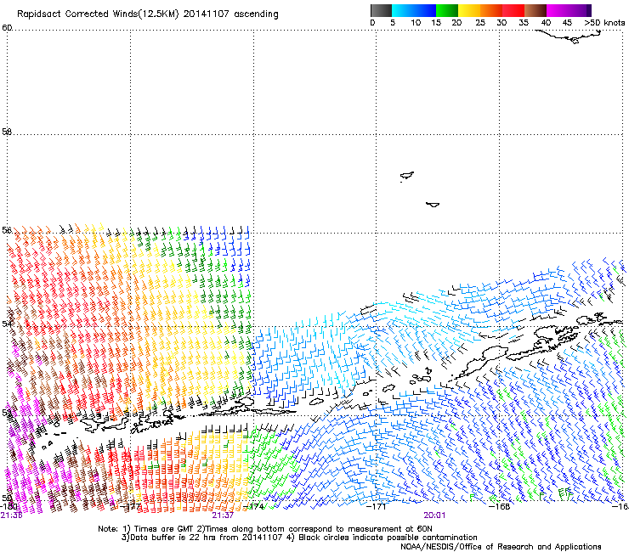The image size is (629, 552).
Task: Click the coastline outline near the 60N line
Action: pyautogui.click(x=569, y=36)
